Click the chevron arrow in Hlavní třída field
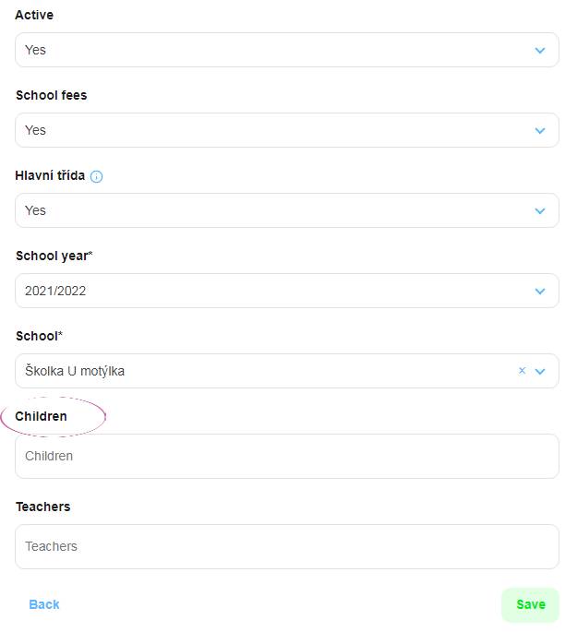The width and height of the screenshot is (577, 632). pos(540,210)
